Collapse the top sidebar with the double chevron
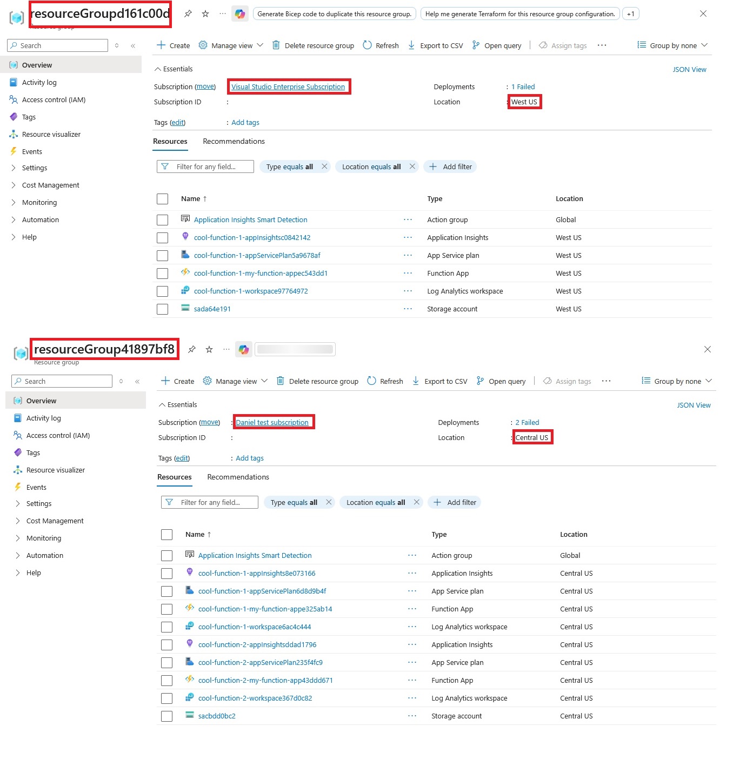The image size is (733, 759). [x=133, y=45]
